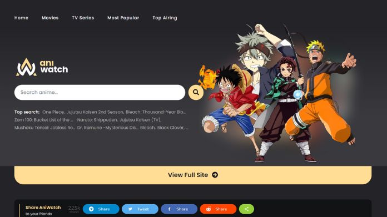Focus the Search anime input field
This screenshot has width=387, height=217.
tap(100, 92)
